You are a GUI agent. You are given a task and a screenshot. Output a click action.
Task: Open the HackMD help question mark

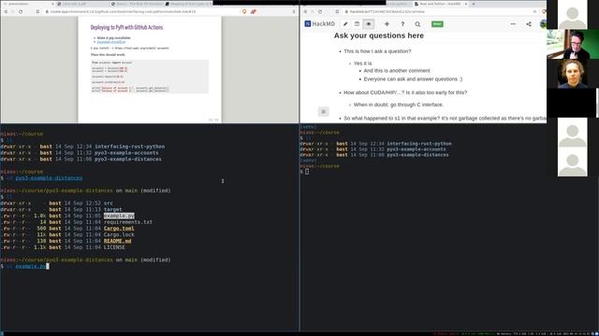point(402,24)
